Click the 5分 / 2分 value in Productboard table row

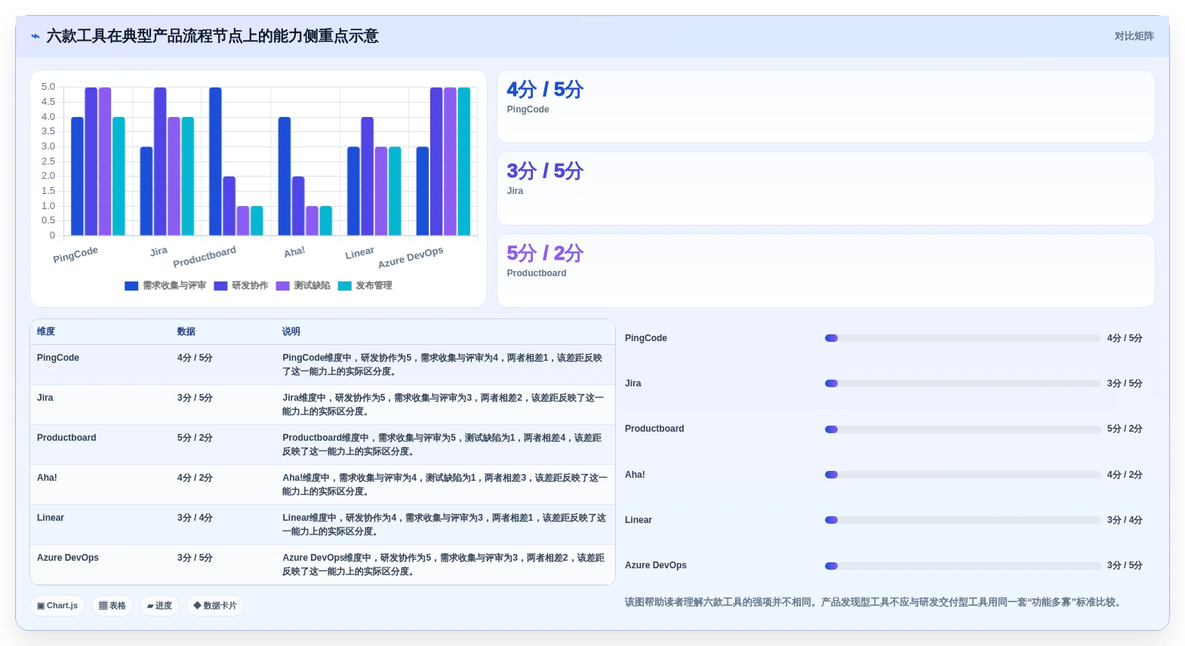[195, 438]
